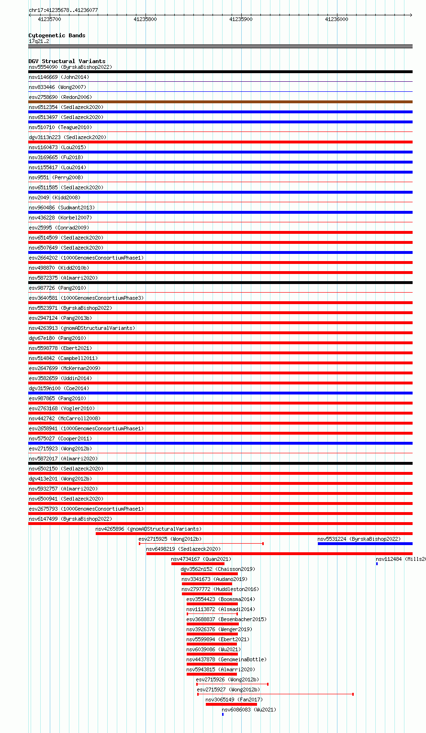
Task: Open variant dgv67e180 (Pang2010)
Action: pos(57,338)
